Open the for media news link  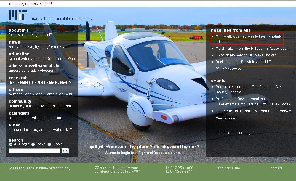click(x=56, y=47)
